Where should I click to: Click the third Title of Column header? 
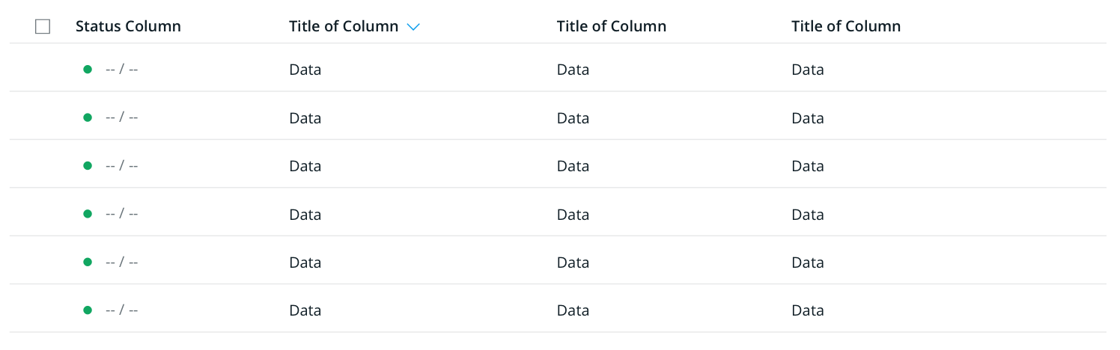click(x=612, y=26)
